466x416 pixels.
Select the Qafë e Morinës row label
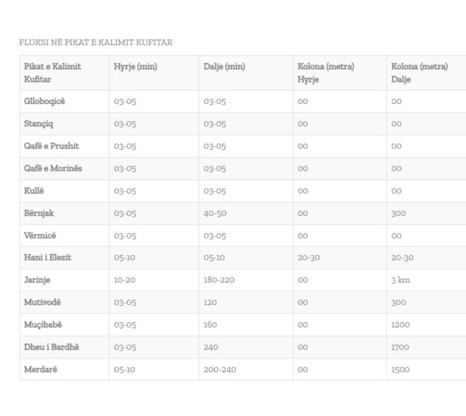coord(53,168)
